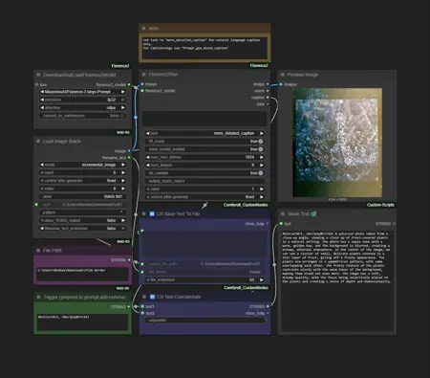This screenshot has width=430, height=378.
Task: Change control after generate on Load Image Batch
Action: click(82, 181)
